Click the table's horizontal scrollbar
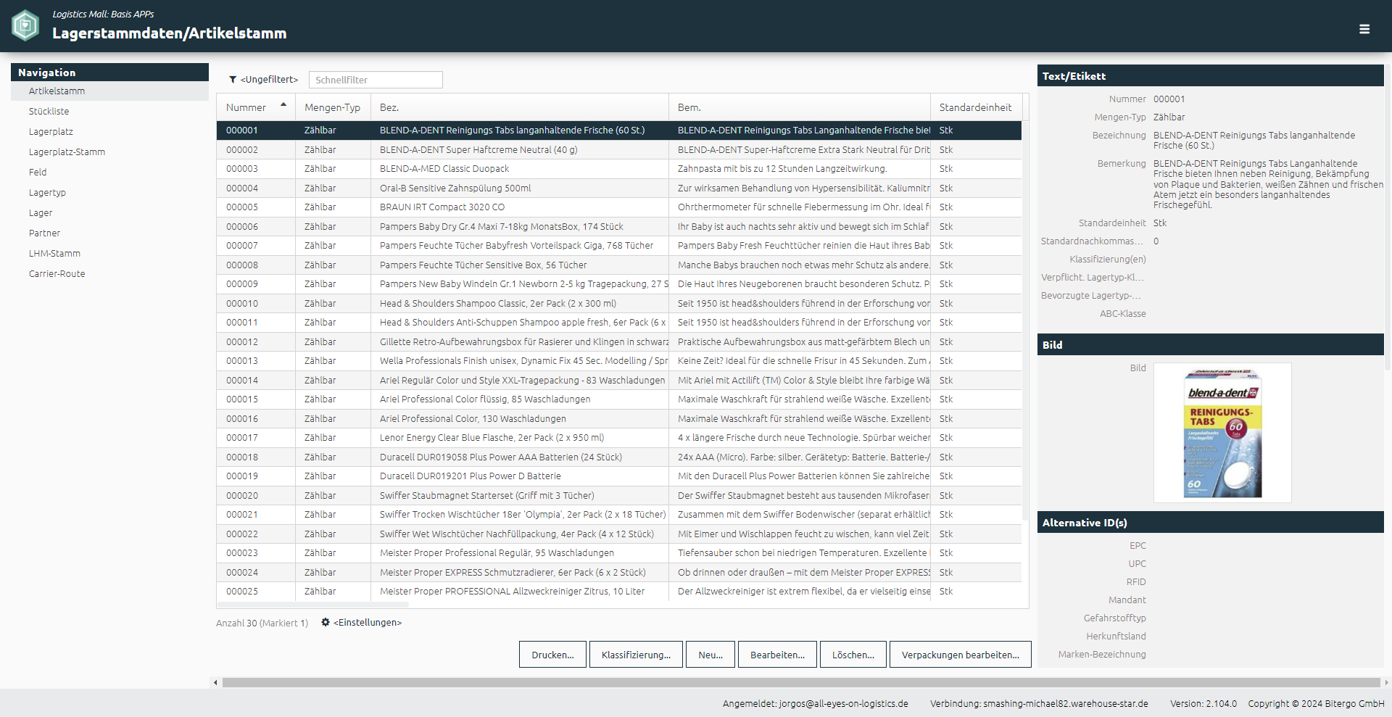 pos(312,604)
